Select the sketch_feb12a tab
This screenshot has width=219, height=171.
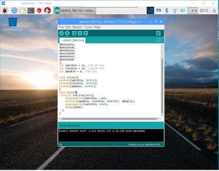coord(73,40)
